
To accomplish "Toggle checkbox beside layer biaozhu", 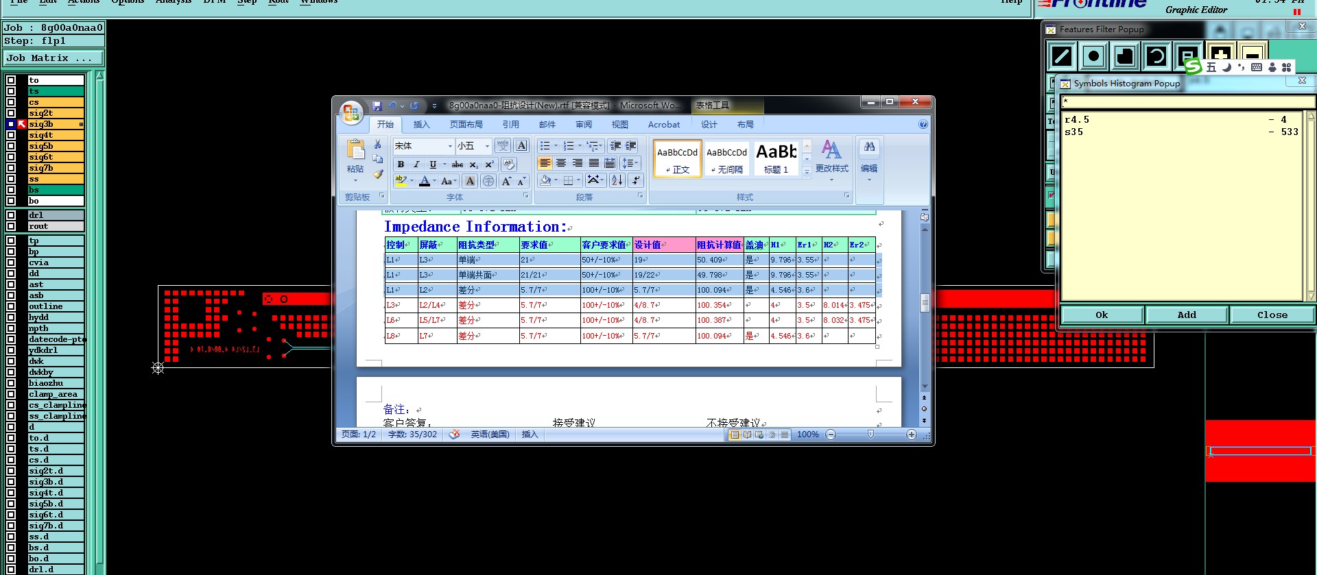I will (x=11, y=383).
